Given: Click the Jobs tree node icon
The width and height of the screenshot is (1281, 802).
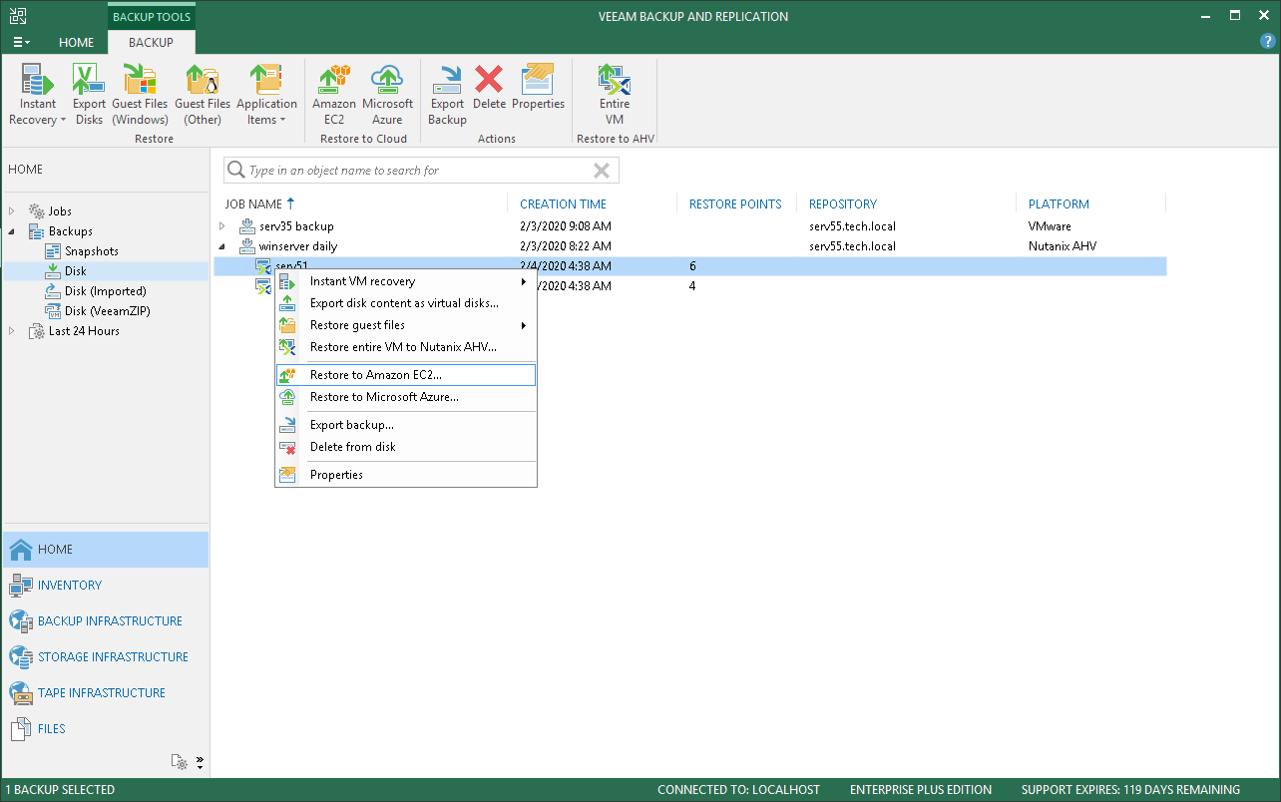Looking at the screenshot, I should point(37,211).
